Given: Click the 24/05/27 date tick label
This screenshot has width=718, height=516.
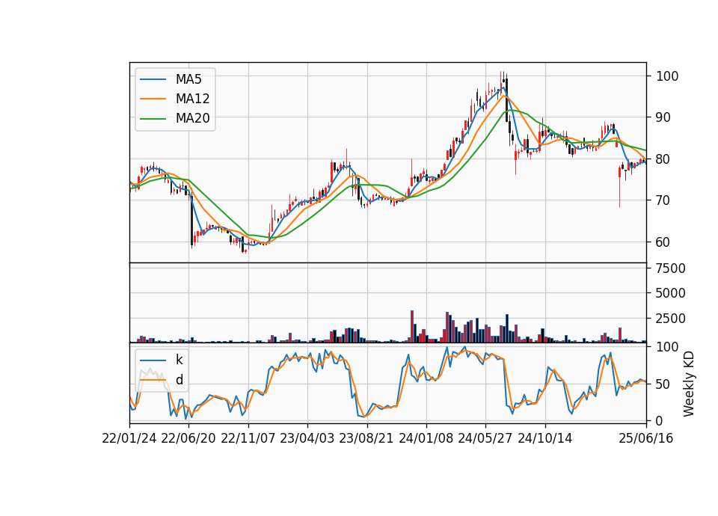Looking at the screenshot, I should coord(485,438).
